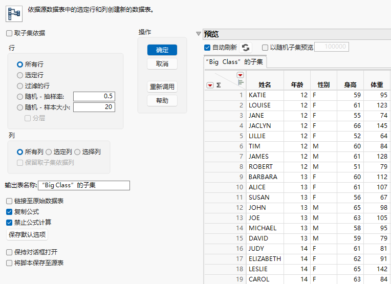This screenshot has width=391, height=284.
Task: Click the 100000 random subset size field
Action: pos(332,47)
